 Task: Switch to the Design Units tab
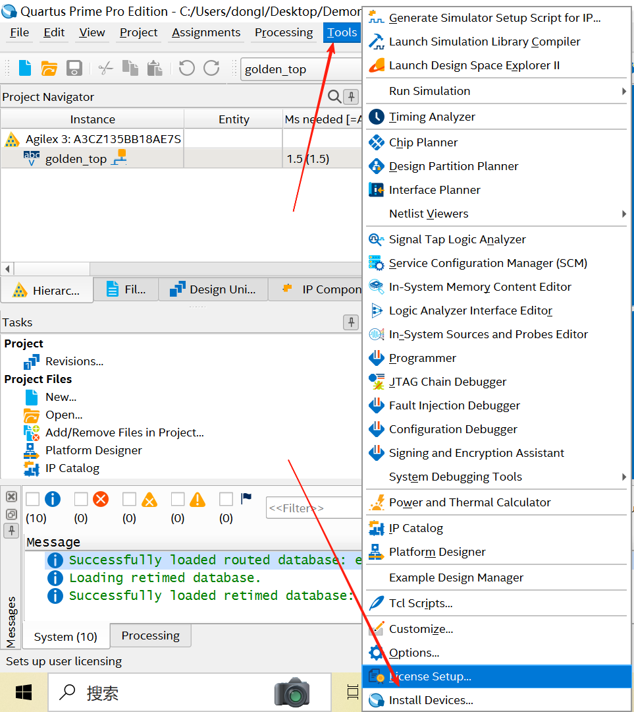pos(213,289)
